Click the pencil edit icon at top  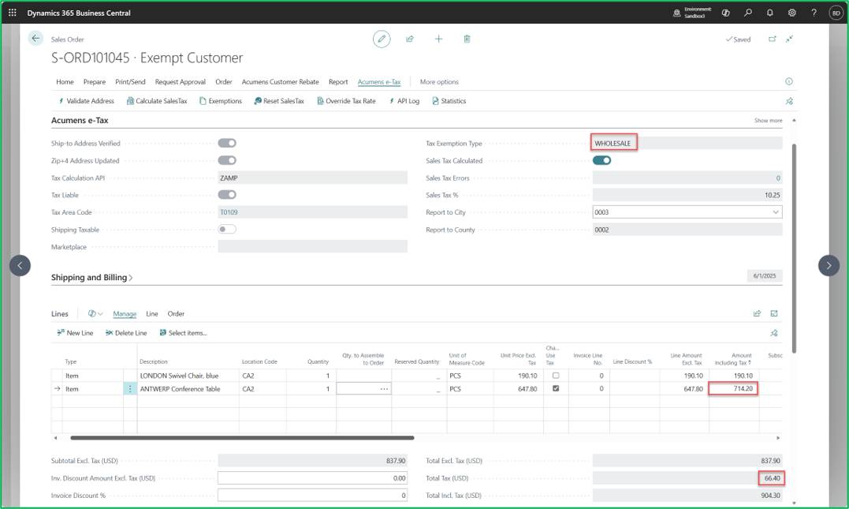[x=382, y=39]
